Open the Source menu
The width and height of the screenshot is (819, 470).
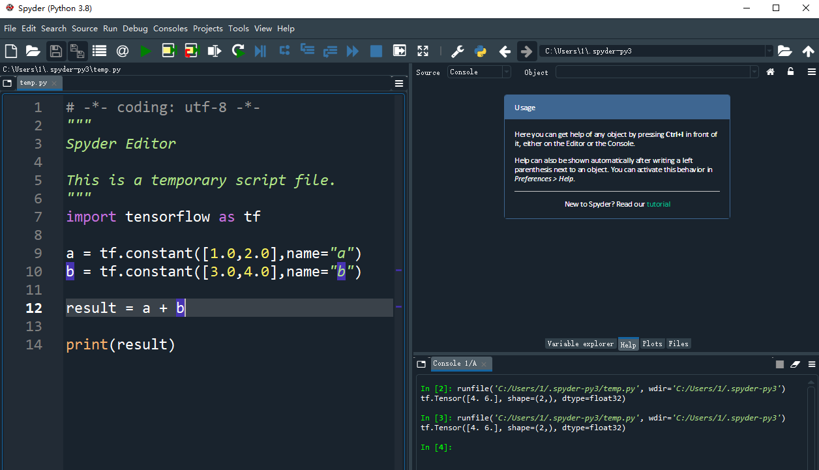click(x=85, y=28)
